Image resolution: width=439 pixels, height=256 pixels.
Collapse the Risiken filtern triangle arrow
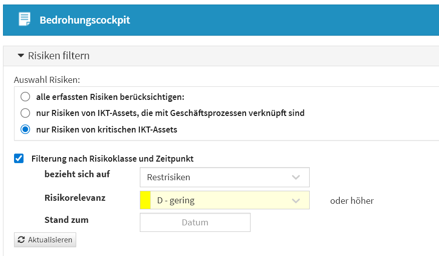click(21, 56)
